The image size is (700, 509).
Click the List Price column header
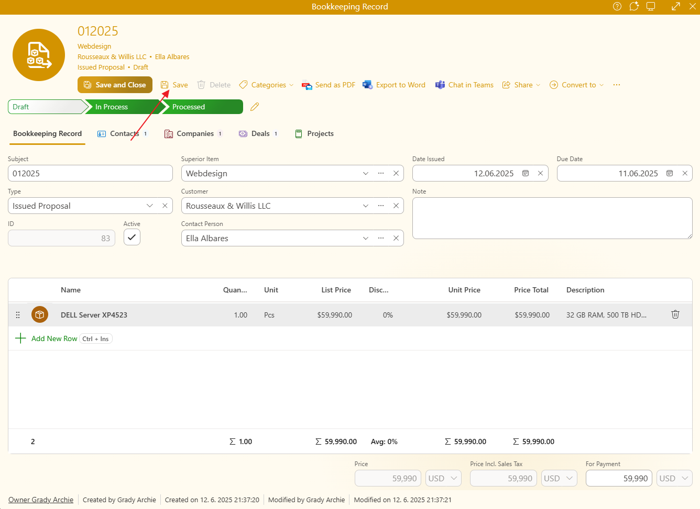336,290
